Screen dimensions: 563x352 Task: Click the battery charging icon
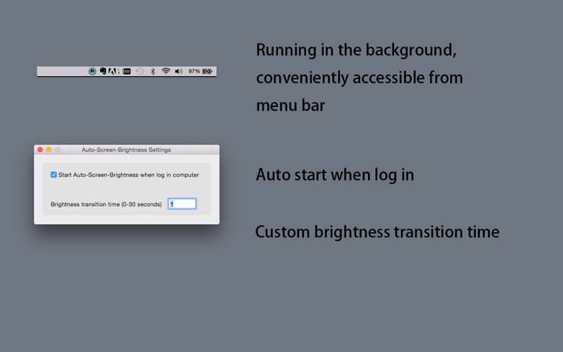pos(207,71)
